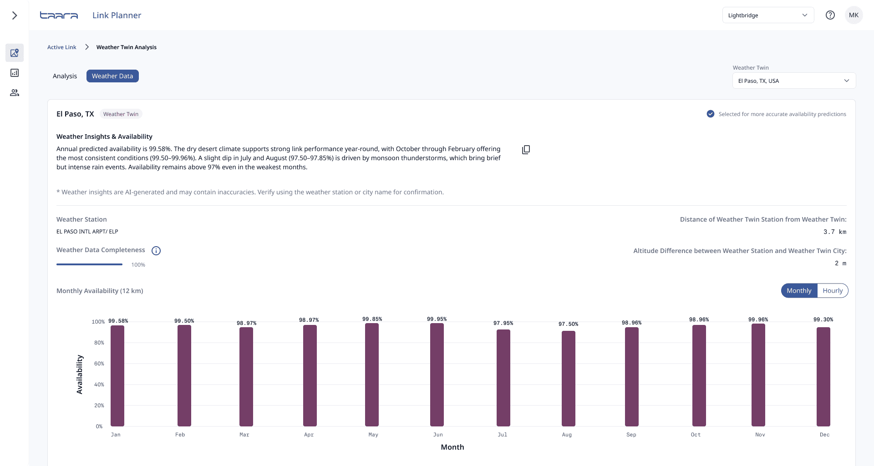Select Monthly availability view
Viewport: 874px width, 466px height.
pyautogui.click(x=799, y=291)
